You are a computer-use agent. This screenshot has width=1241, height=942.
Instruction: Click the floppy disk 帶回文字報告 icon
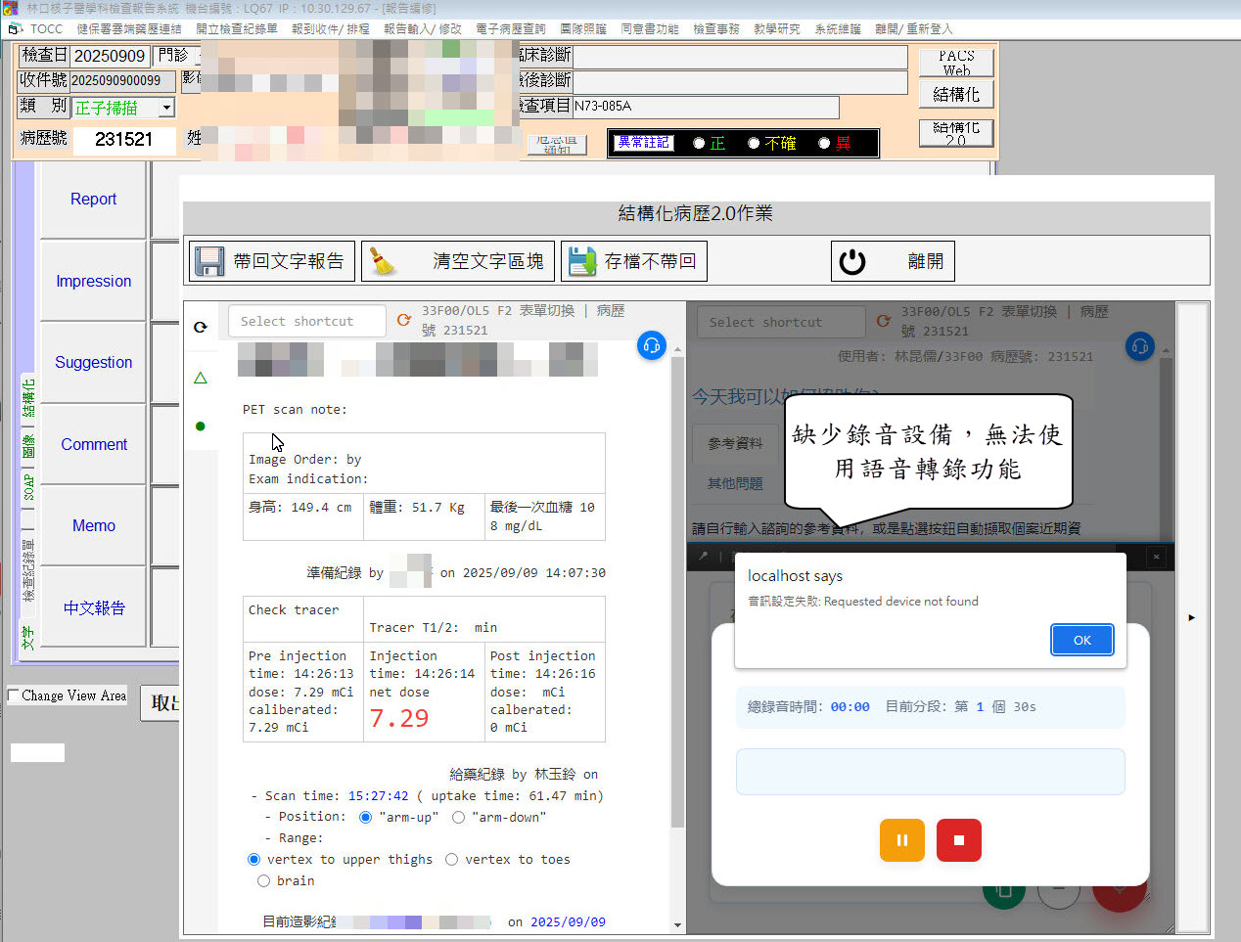click(209, 261)
